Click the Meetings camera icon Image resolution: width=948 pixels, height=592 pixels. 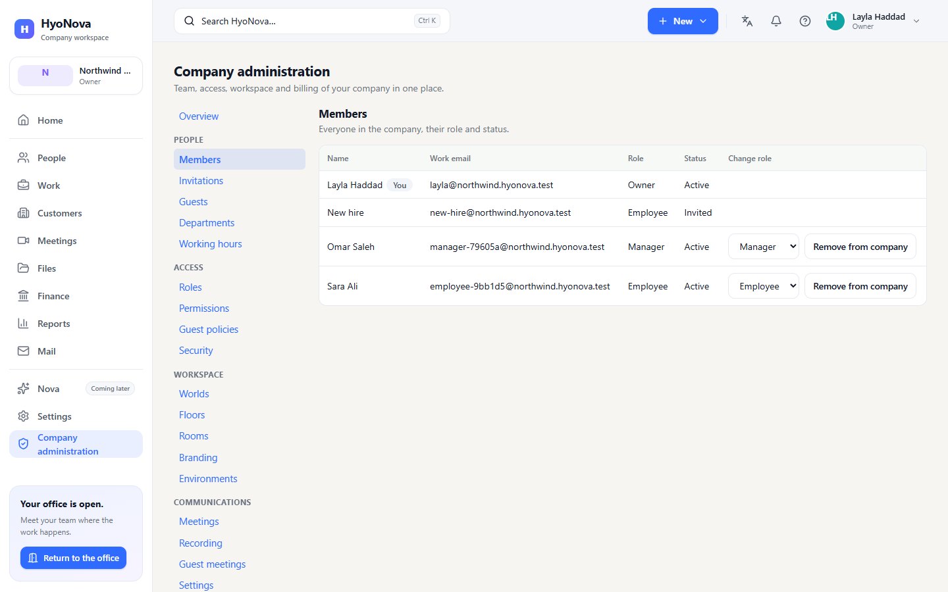coord(24,241)
